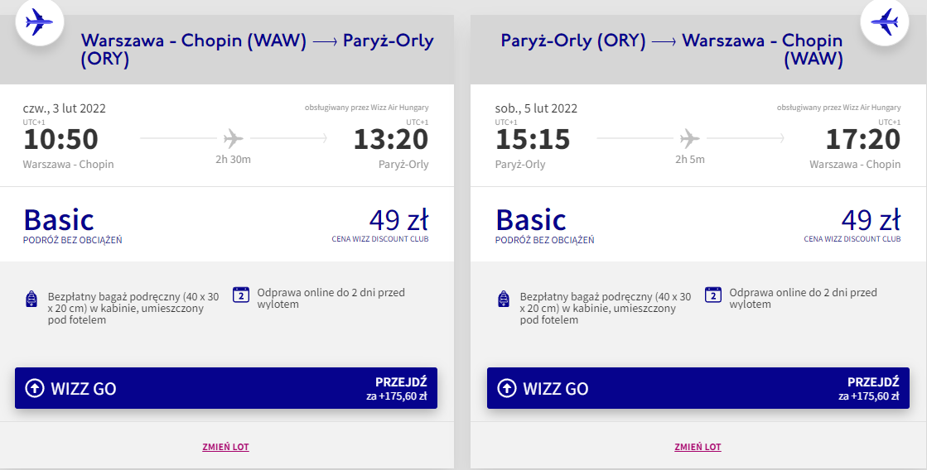Viewport: 927px width, 470px height.
Task: Click ZMIEŃ LOT link for the return flight
Action: pos(698,447)
